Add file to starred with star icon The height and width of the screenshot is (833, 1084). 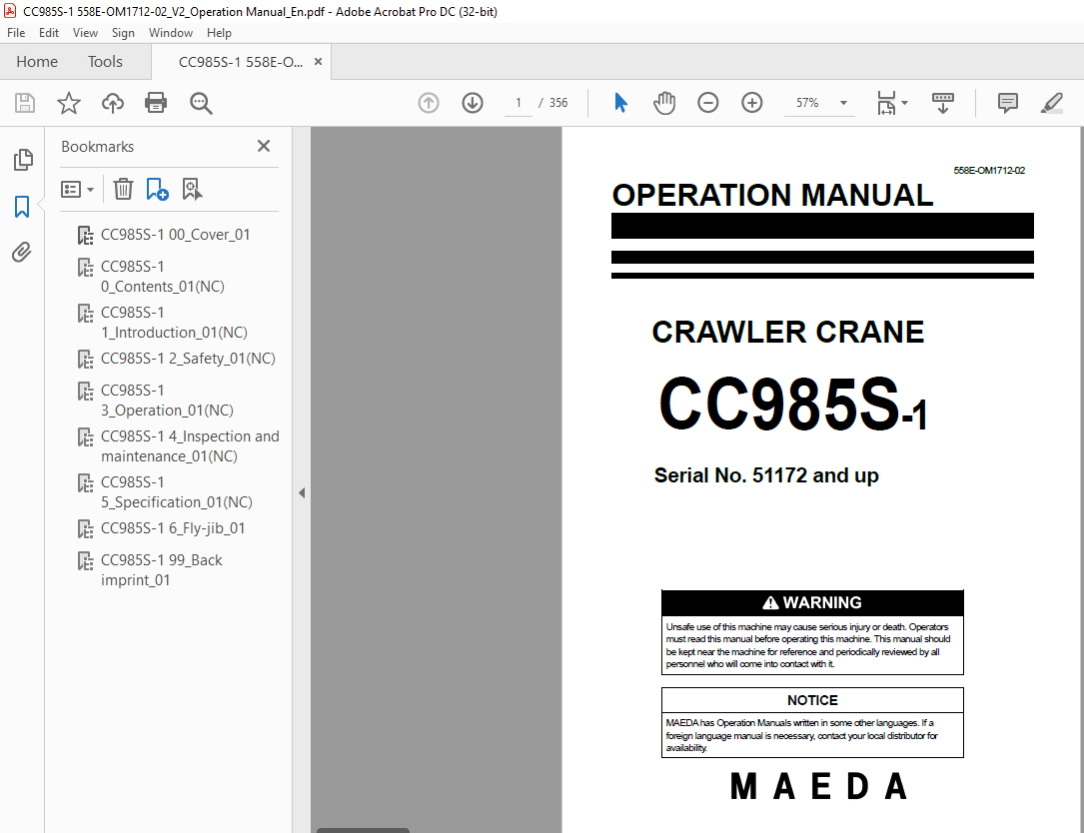[x=69, y=103]
